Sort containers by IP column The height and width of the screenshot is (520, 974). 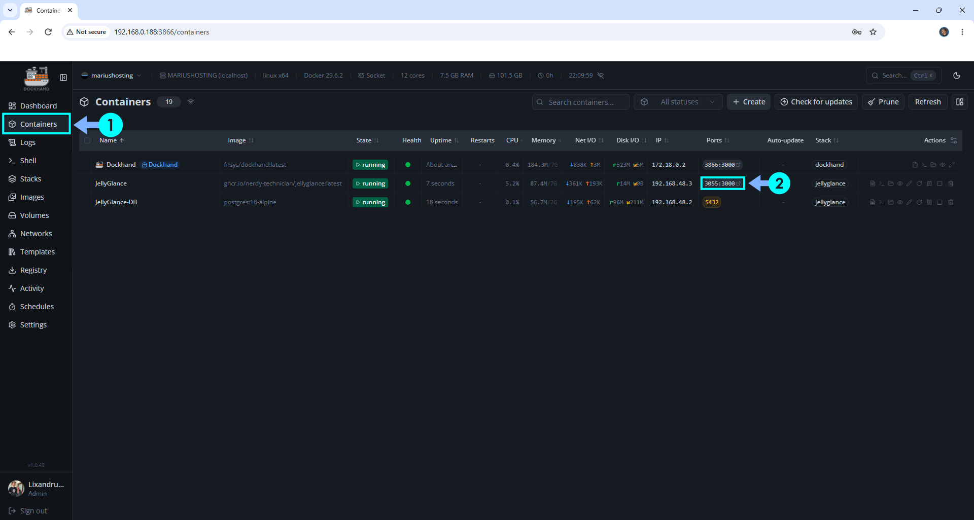click(662, 140)
